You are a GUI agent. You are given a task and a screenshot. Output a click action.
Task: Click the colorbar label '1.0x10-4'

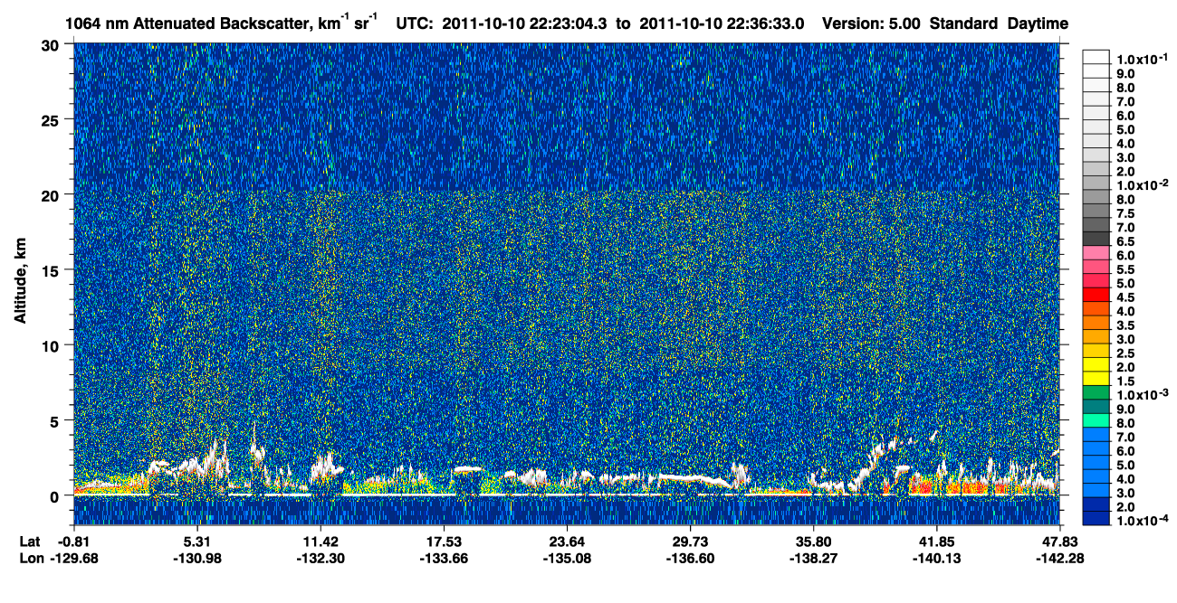(1143, 521)
